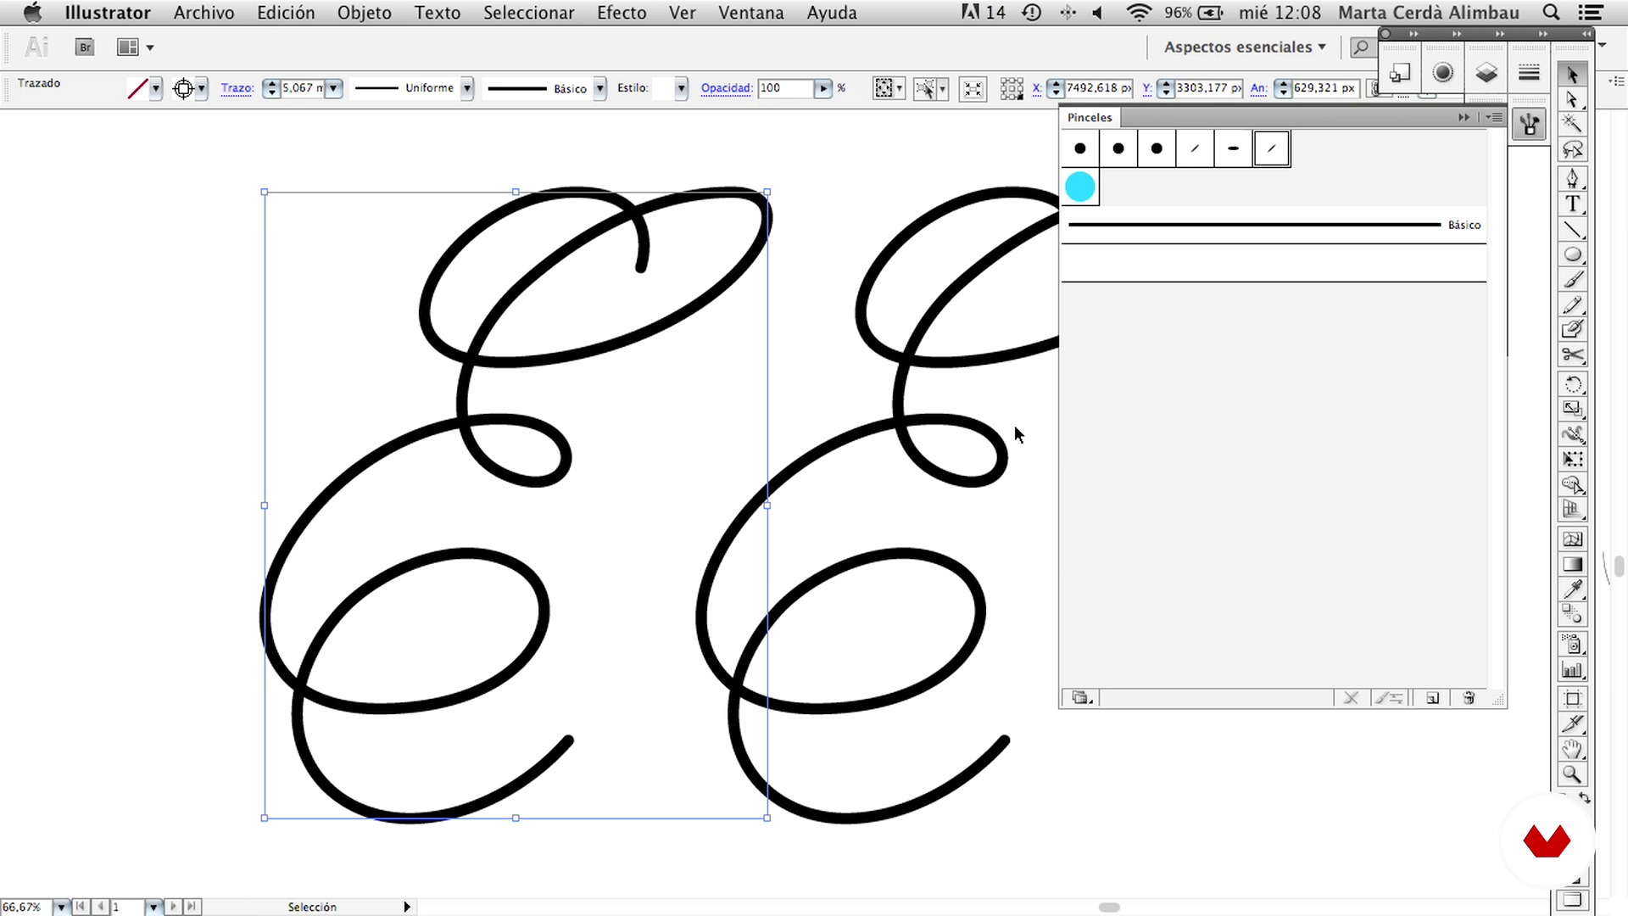Select the Magic Wand tool
Image resolution: width=1628 pixels, height=916 pixels.
pos(1573,125)
